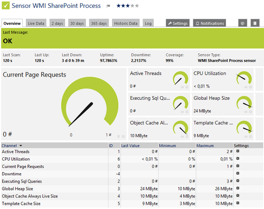Click gear icon on CPU Utilization gauge
The height and width of the screenshot is (209, 264).
coord(250,87)
